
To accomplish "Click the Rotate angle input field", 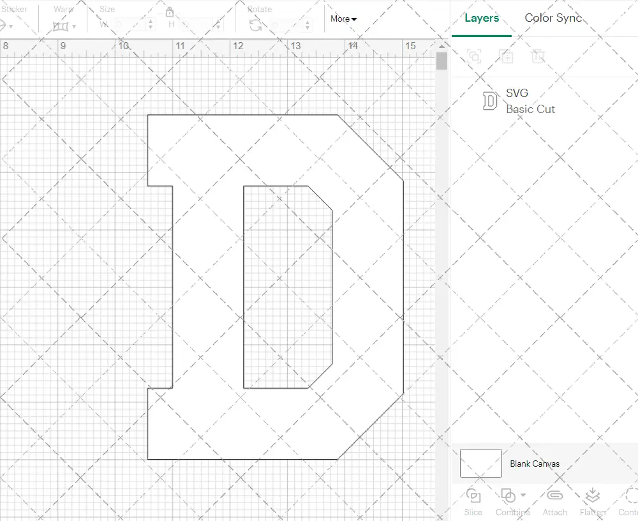I will tap(286, 25).
